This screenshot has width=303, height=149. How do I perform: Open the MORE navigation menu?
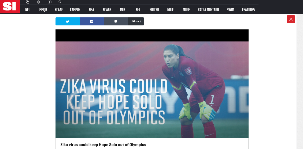186,10
